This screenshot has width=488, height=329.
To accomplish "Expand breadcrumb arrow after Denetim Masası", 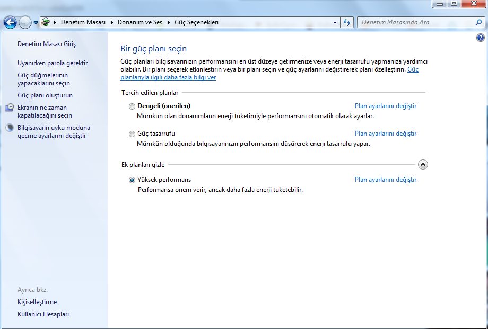I will pos(112,22).
